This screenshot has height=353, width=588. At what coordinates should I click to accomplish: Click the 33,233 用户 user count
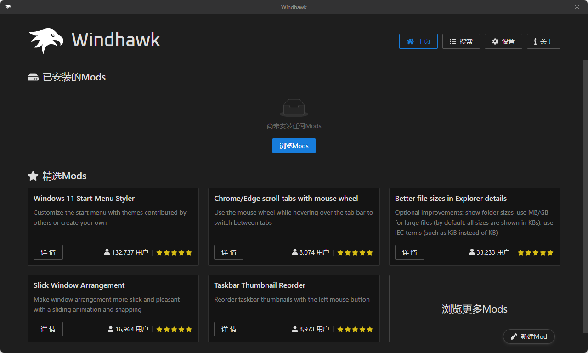[x=493, y=252]
